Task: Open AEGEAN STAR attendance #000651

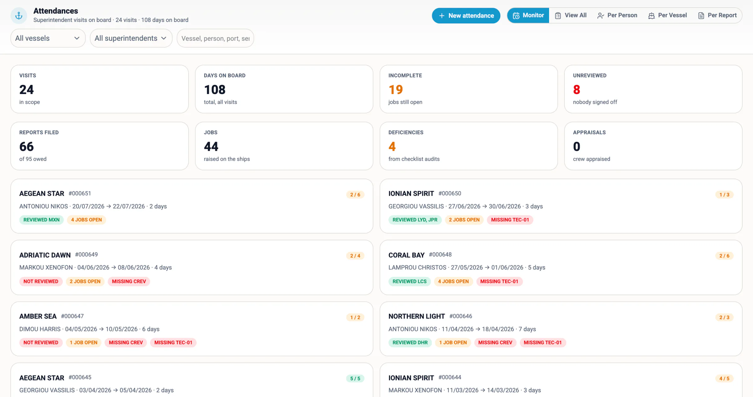Action: click(192, 206)
